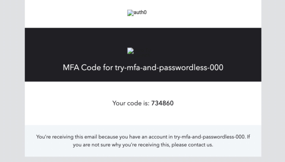Click the broken auth0 logo image icon
This screenshot has width=285, height=162.
click(130, 13)
